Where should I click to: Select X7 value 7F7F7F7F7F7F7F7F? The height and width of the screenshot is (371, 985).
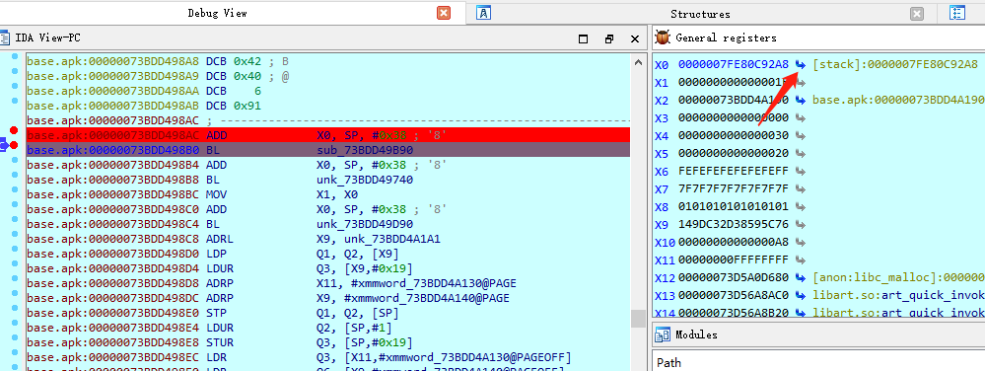(x=734, y=188)
